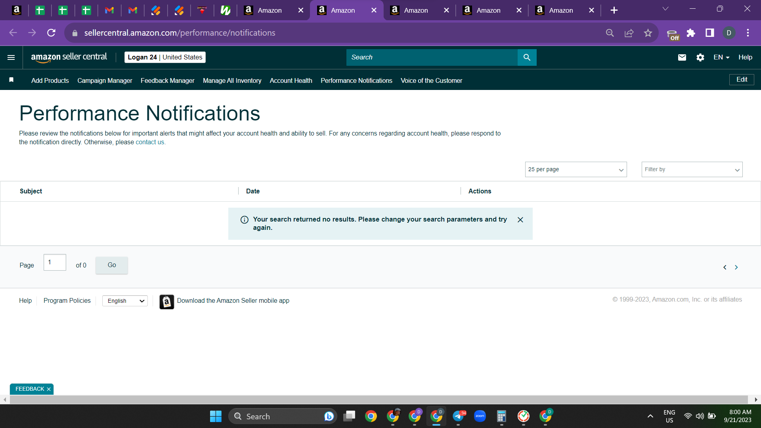Click the Go button for page number
This screenshot has height=428, width=761.
[112, 265]
